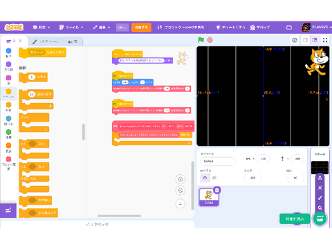This screenshot has width=332, height=249.
Task: Select the Sound block category
Action: click(x=8, y=80)
